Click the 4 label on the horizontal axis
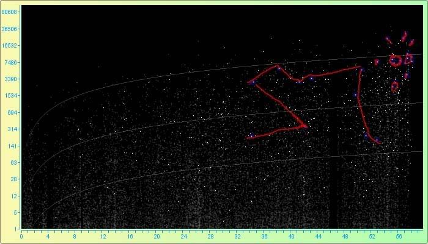This screenshot has height=244, width=428. (48, 237)
